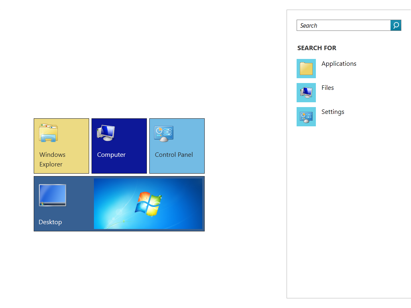Click inside the Search text field
This screenshot has width=411, height=308.
[x=344, y=25]
